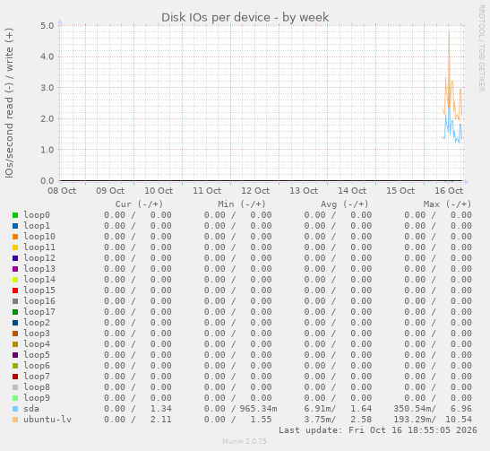
Task: Click ubuntu-lv average write value 2.58
Action: tap(361, 420)
